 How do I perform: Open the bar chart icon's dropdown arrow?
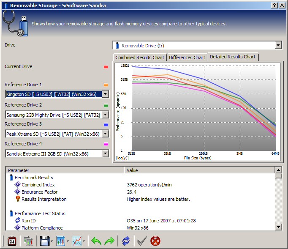[68, 241]
